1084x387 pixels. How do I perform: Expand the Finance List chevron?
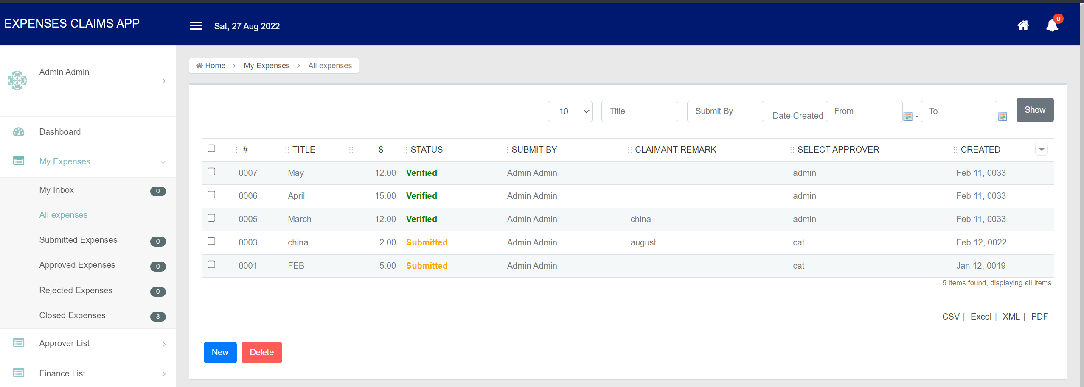[x=164, y=374]
